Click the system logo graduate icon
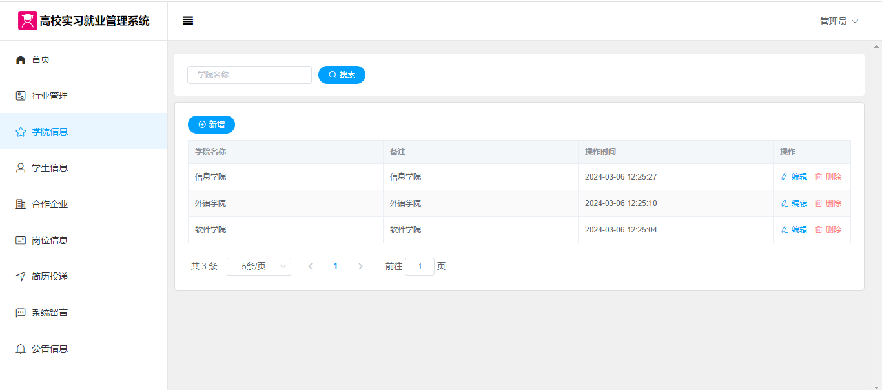Screen dimensions: 882x390 27,21
